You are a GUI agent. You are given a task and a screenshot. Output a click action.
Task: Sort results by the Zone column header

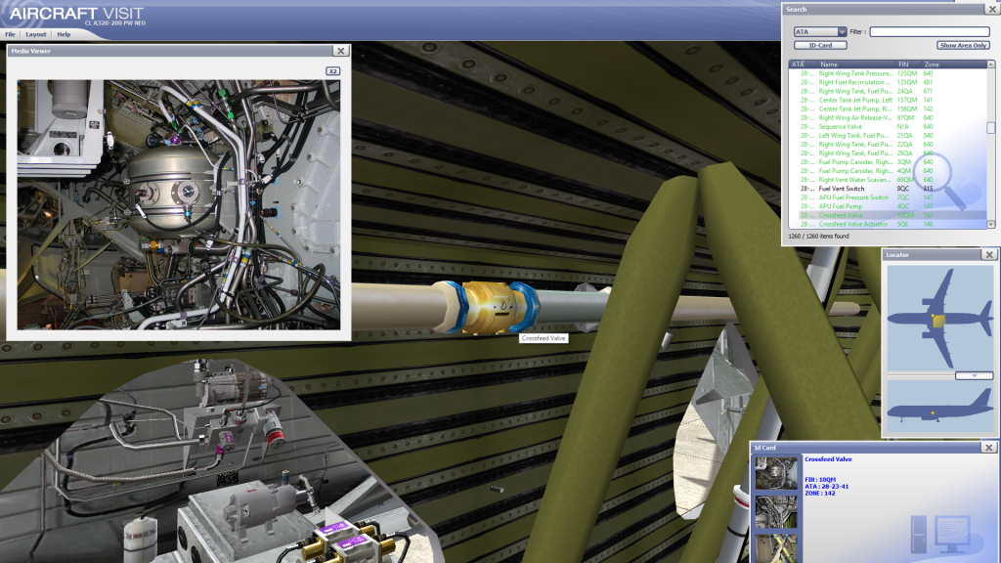(x=953, y=65)
